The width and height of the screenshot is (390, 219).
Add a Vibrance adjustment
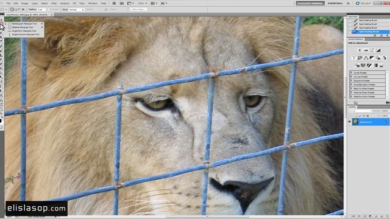pyautogui.click(x=354, y=58)
